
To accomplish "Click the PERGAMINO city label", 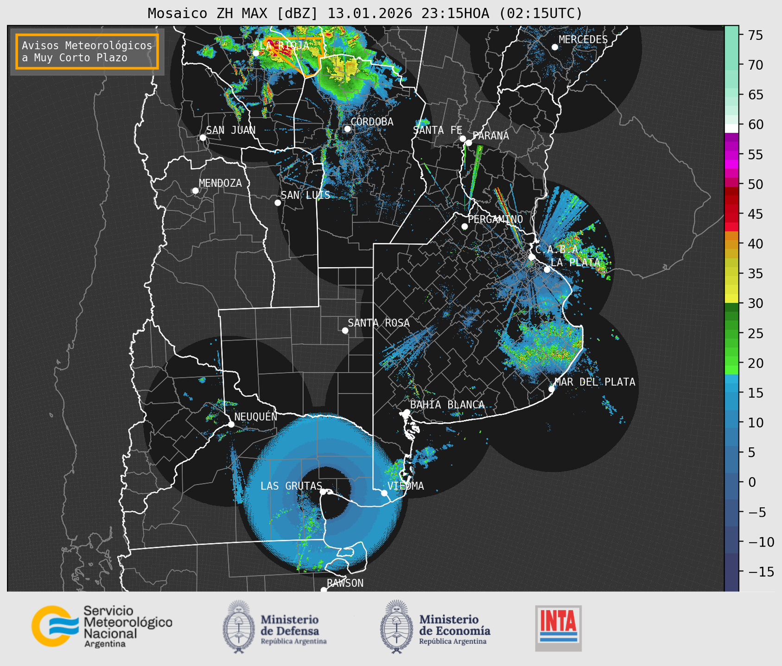I will click(x=495, y=219).
